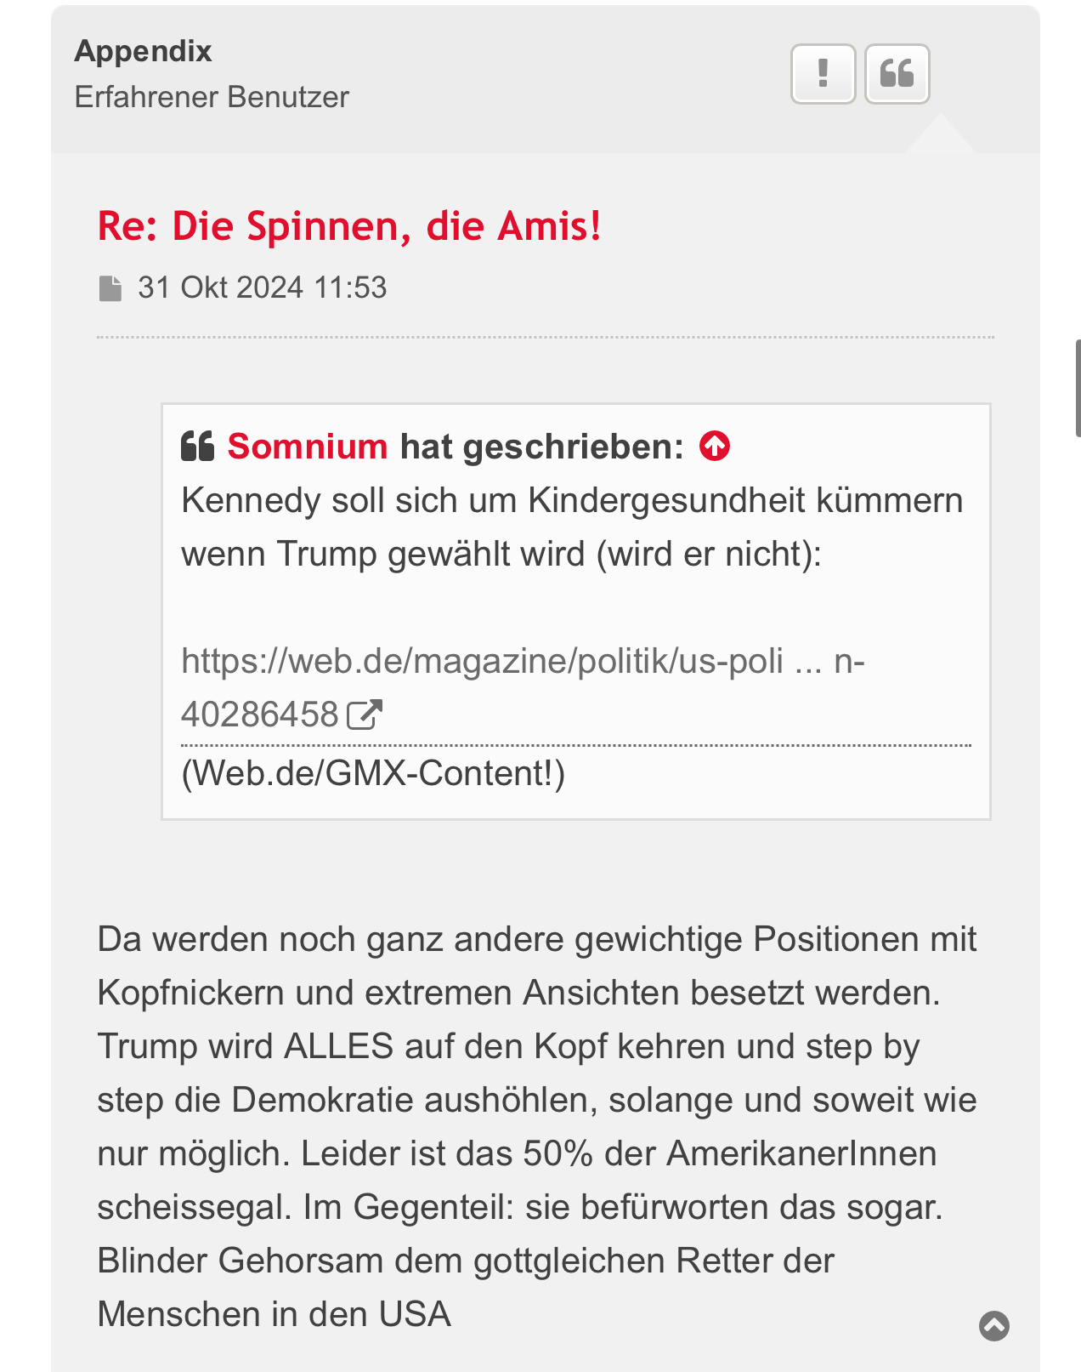This screenshot has width=1081, height=1372.
Task: Click quotation mark icon before Somnium
Action: pos(198,446)
